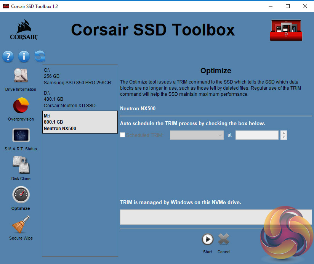
Task: Open the Secure Wipe tool
Action: click(21, 225)
